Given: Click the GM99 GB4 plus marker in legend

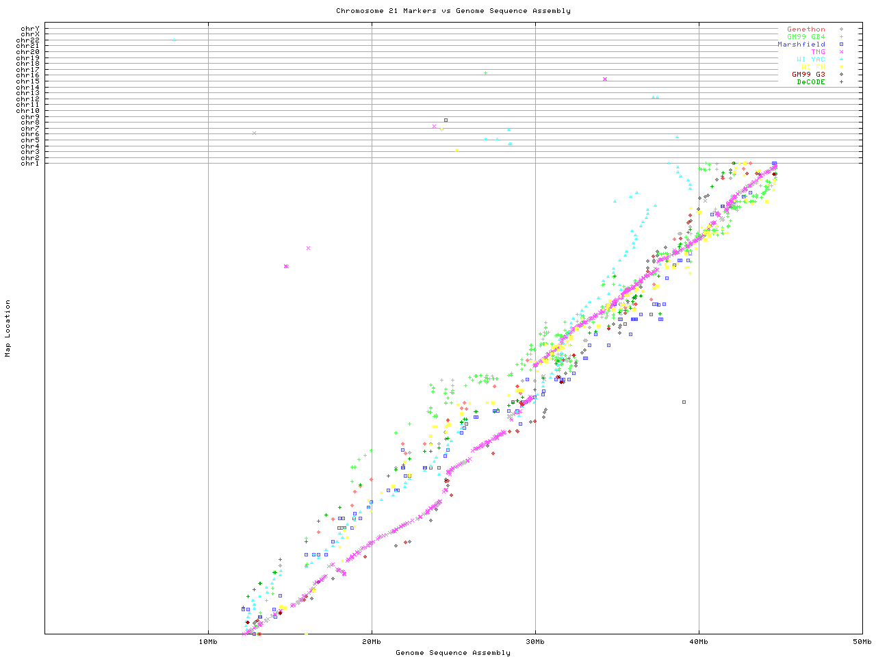Looking at the screenshot, I should pyautogui.click(x=841, y=37).
